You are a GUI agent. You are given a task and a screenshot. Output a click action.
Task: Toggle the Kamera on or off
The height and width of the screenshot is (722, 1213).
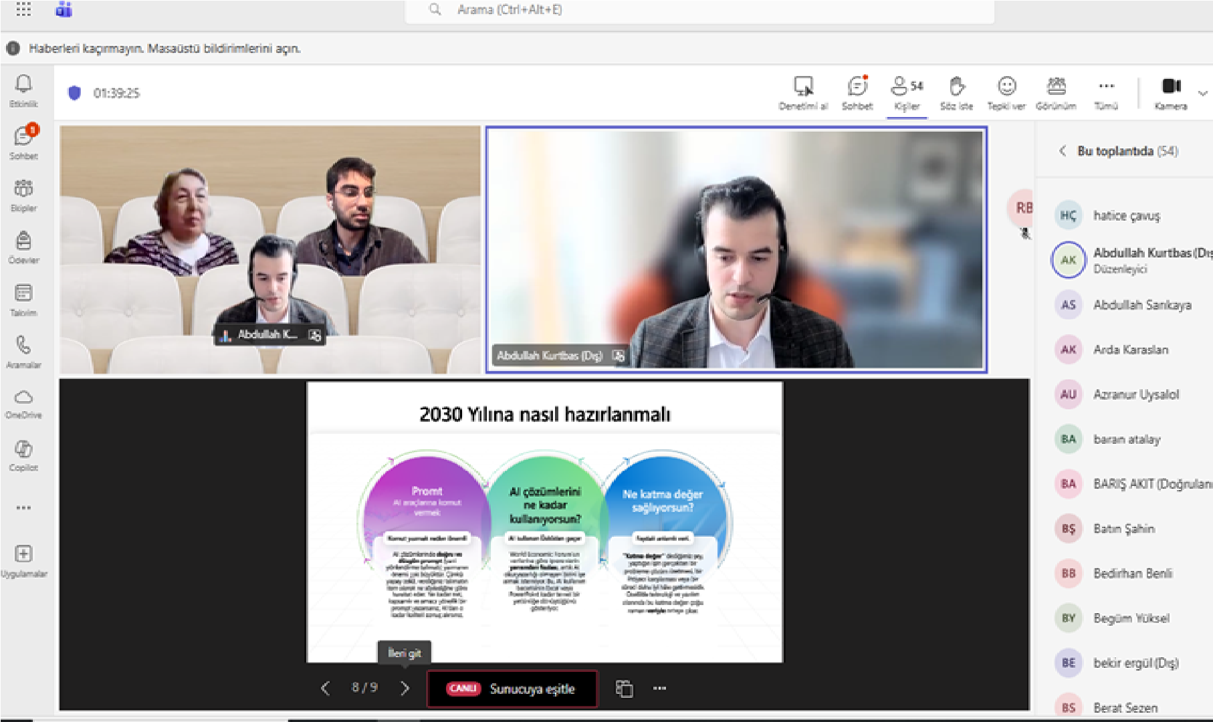tap(1170, 92)
